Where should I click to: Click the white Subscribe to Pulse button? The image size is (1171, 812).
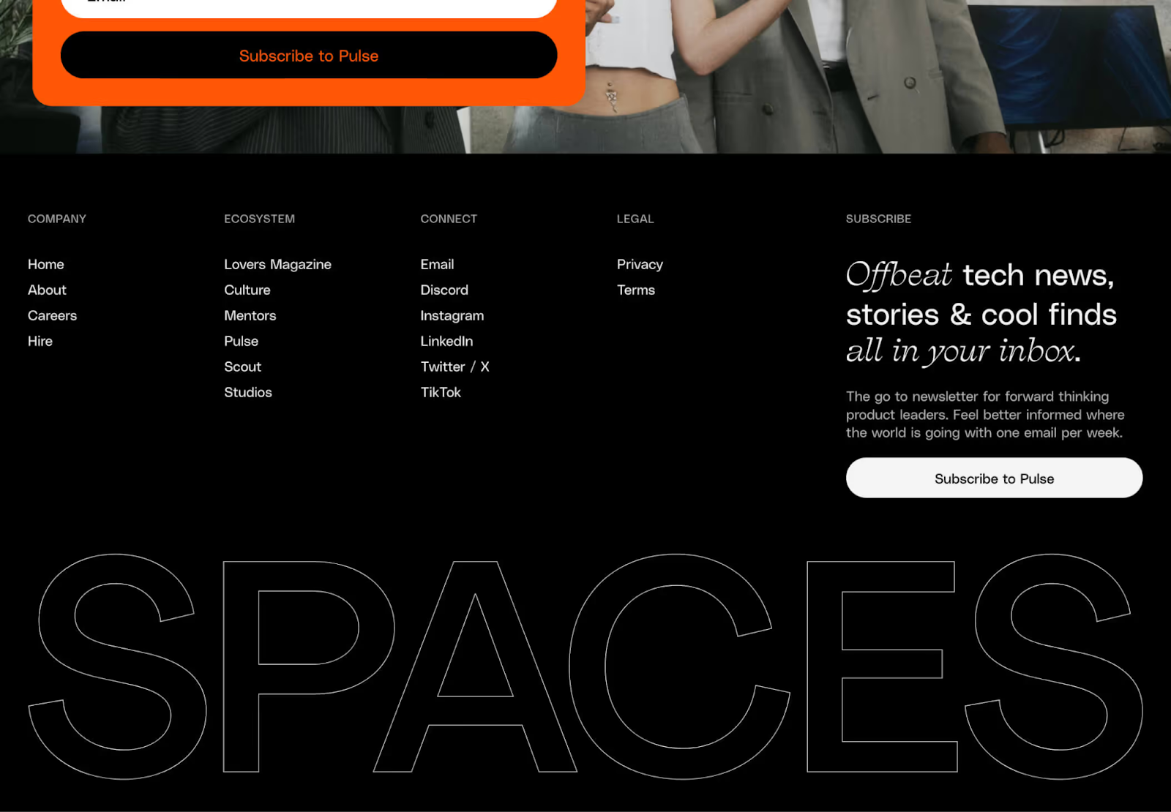994,478
